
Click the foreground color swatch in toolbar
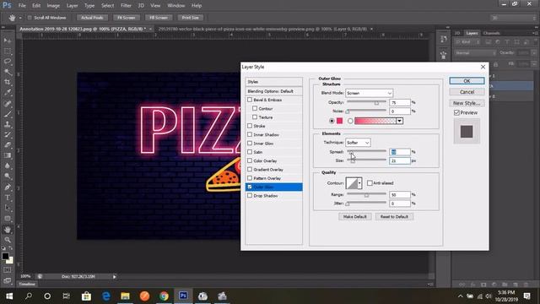[5, 256]
